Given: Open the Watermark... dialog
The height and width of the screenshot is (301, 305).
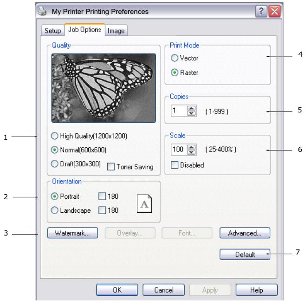Looking at the screenshot, I should [72, 233].
